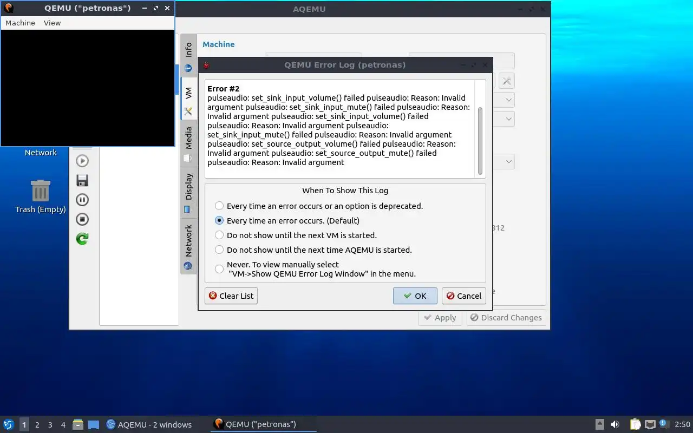Show desktop using blue taskbar icon

(94, 424)
